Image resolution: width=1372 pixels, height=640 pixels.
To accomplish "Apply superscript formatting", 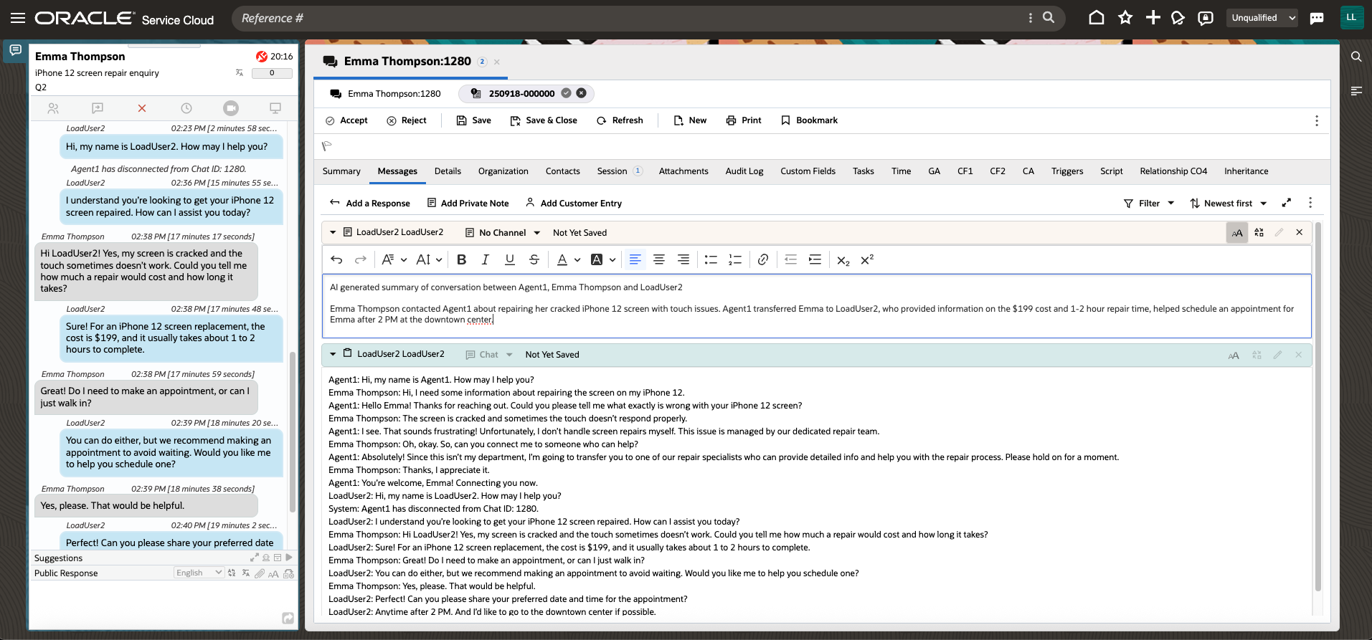I will (x=867, y=259).
